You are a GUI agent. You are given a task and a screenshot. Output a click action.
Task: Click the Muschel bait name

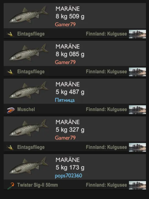[26, 110]
